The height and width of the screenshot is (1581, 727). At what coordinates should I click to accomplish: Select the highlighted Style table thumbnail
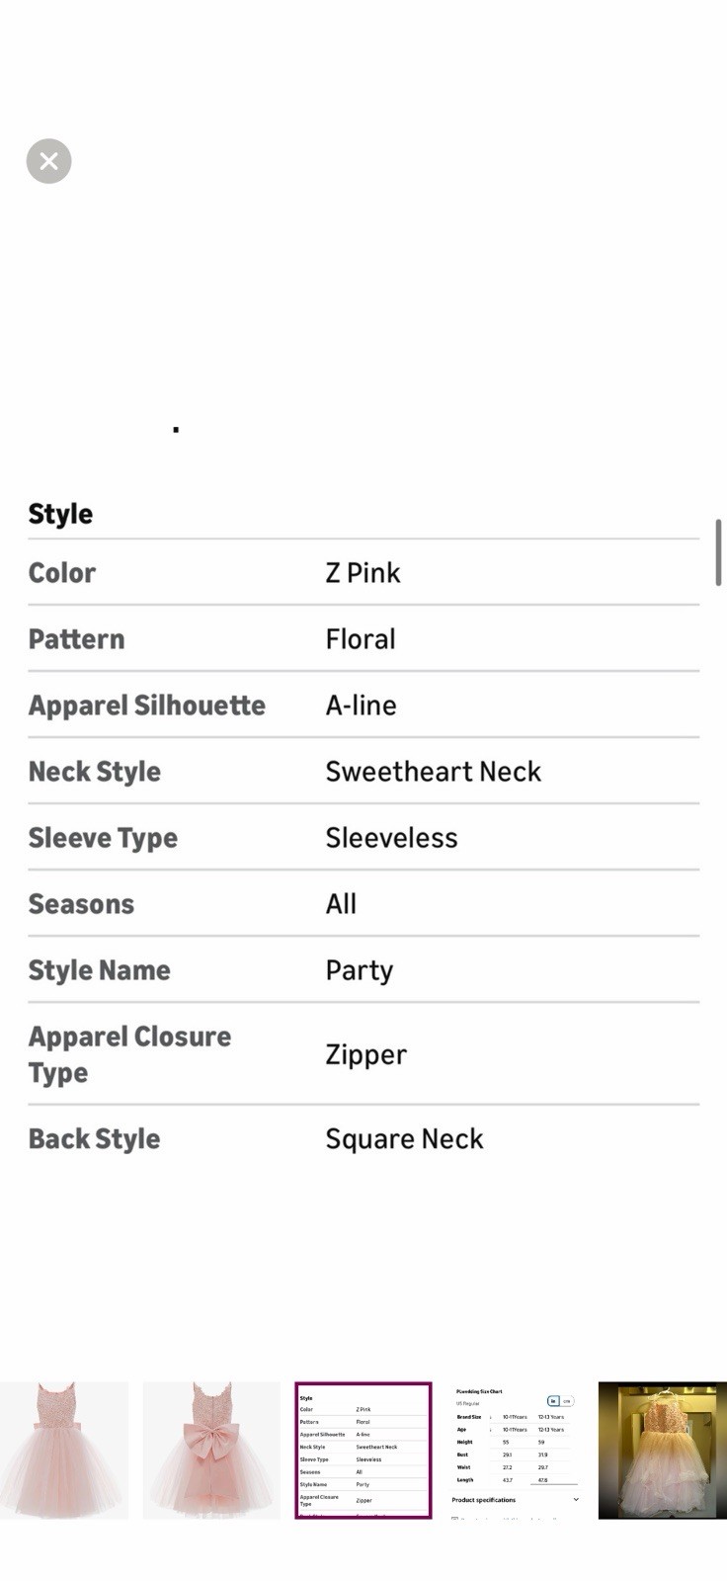click(363, 1450)
